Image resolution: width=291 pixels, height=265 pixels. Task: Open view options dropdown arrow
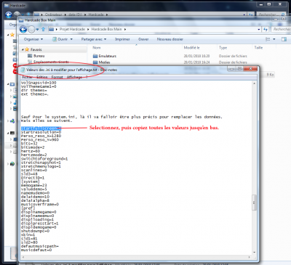(274, 39)
